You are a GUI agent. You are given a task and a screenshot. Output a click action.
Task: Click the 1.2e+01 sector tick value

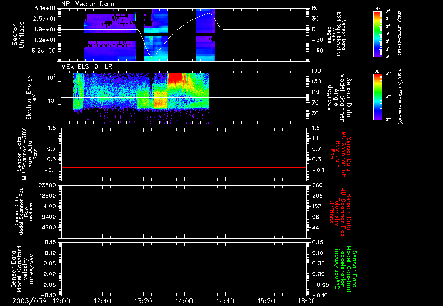click(x=45, y=40)
